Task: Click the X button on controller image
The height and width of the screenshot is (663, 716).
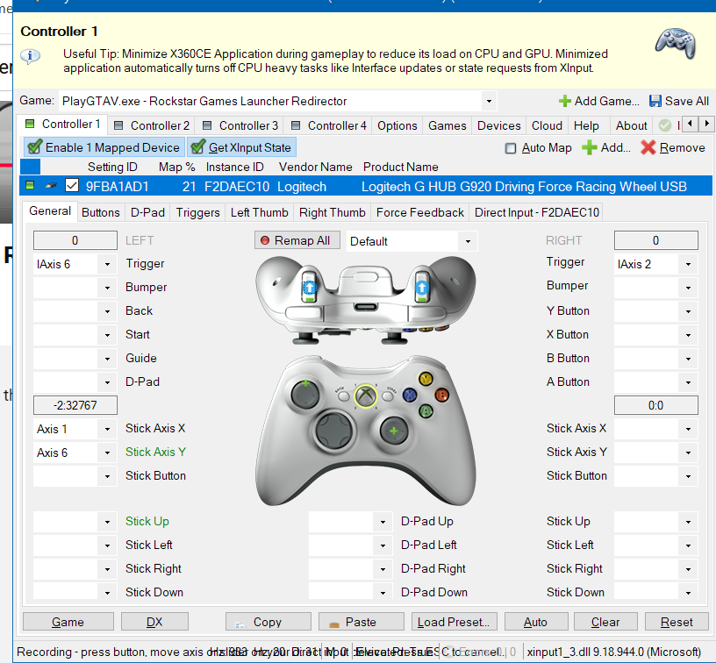Action: click(x=410, y=395)
